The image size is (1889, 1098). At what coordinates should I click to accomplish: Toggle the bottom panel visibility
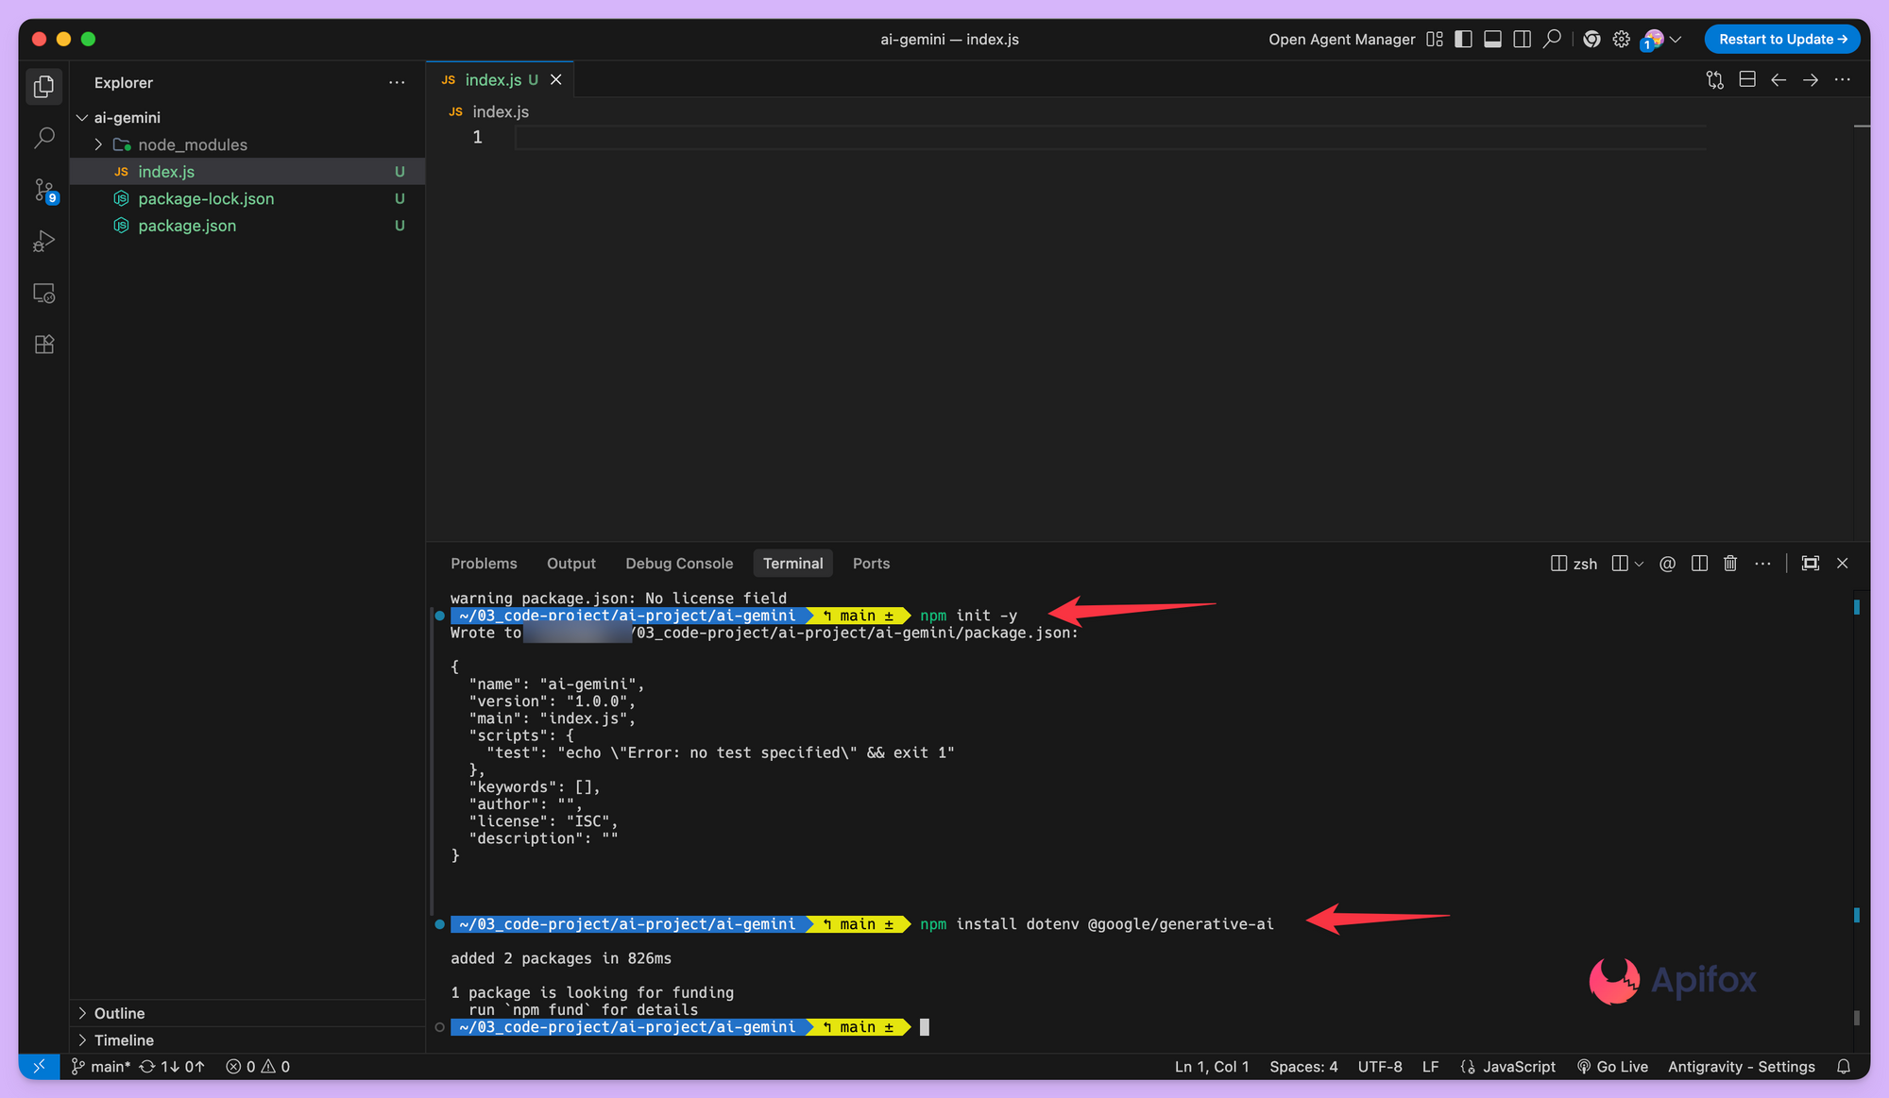(x=1492, y=39)
